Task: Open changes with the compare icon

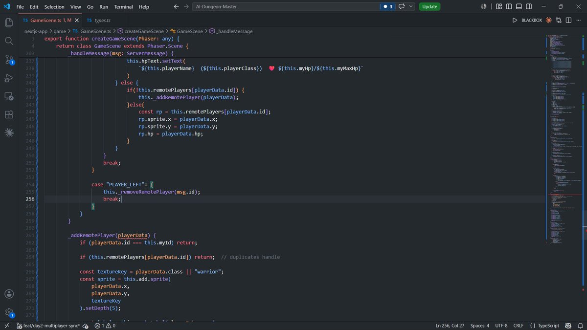Action: [559, 21]
